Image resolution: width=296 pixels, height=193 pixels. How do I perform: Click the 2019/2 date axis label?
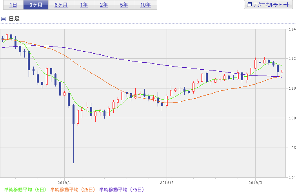pyautogui.click(x=167, y=183)
